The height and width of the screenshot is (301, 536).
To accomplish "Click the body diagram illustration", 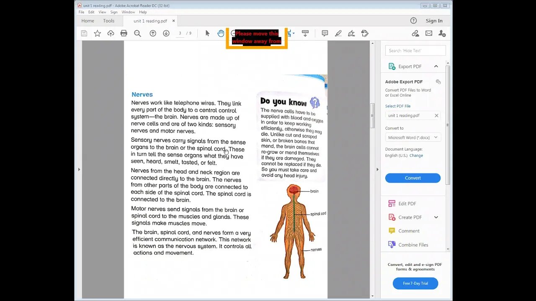I will 293,232.
